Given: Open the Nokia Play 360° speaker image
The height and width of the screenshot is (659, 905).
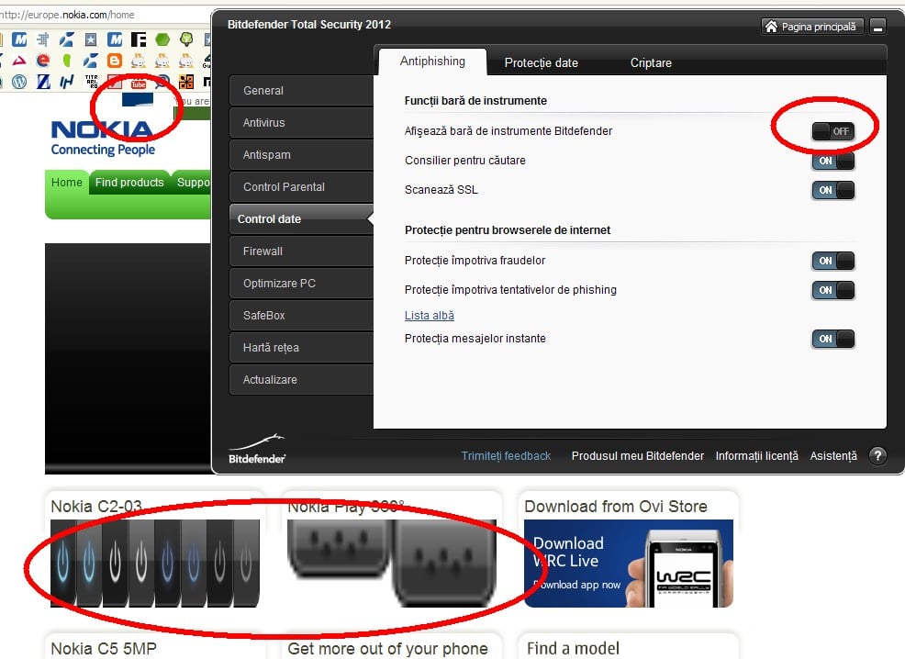Looking at the screenshot, I should (x=392, y=563).
